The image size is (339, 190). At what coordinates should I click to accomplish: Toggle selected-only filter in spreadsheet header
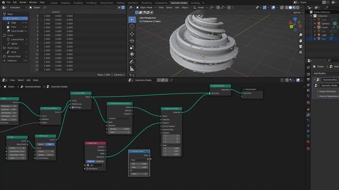tap(119, 7)
